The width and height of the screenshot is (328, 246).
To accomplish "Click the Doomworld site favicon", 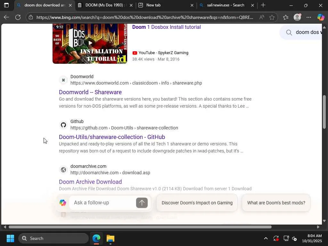I will click(63, 80).
